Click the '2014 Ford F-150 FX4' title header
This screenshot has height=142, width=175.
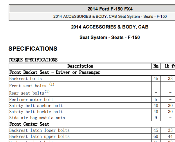click(x=110, y=9)
